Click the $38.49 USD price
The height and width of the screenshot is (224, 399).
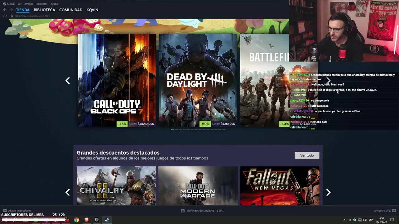pos(146,124)
